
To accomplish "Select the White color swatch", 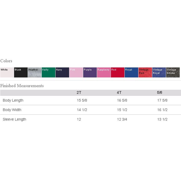I will click(x=7, y=72).
